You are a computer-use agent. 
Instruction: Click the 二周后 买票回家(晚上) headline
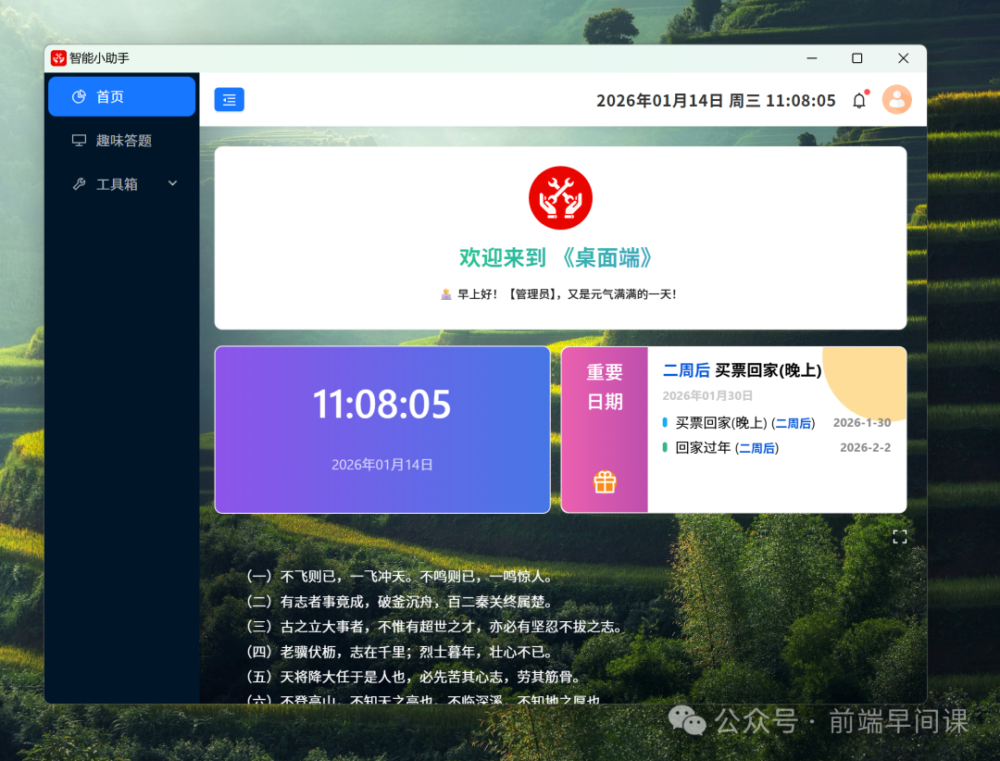point(743,370)
